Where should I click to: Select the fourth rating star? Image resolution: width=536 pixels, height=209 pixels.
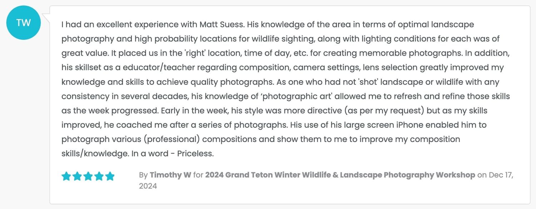pyautogui.click(x=99, y=176)
